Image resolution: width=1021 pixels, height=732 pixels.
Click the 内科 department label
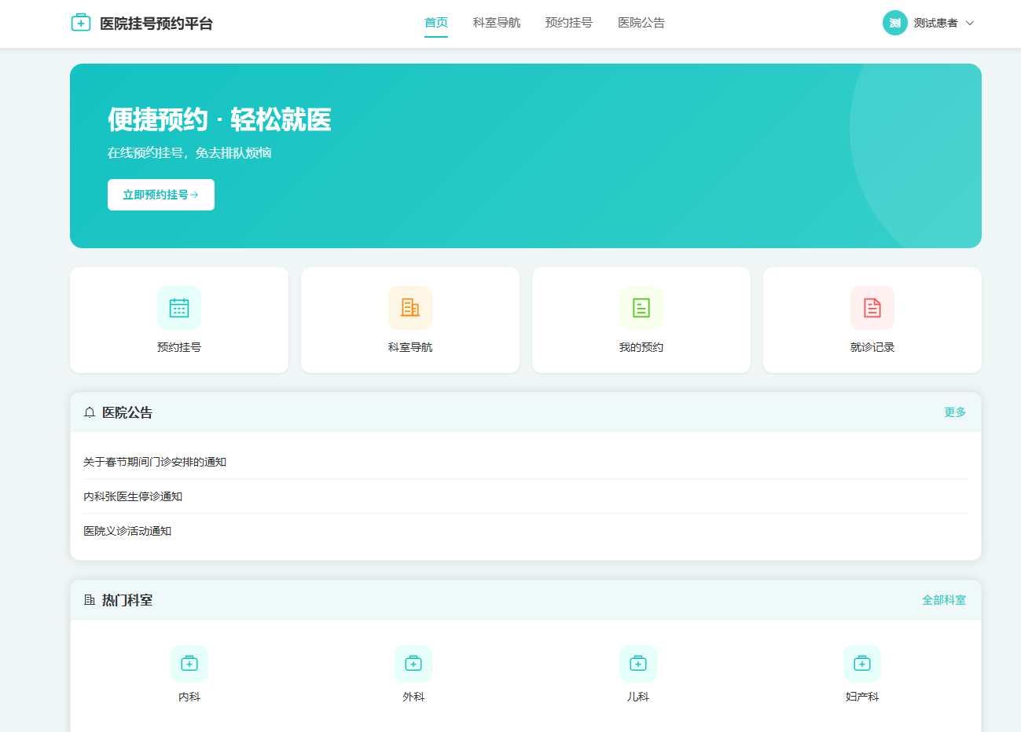click(x=189, y=697)
